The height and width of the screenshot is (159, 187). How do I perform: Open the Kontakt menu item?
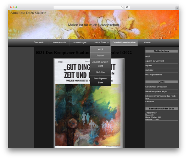[148, 42]
